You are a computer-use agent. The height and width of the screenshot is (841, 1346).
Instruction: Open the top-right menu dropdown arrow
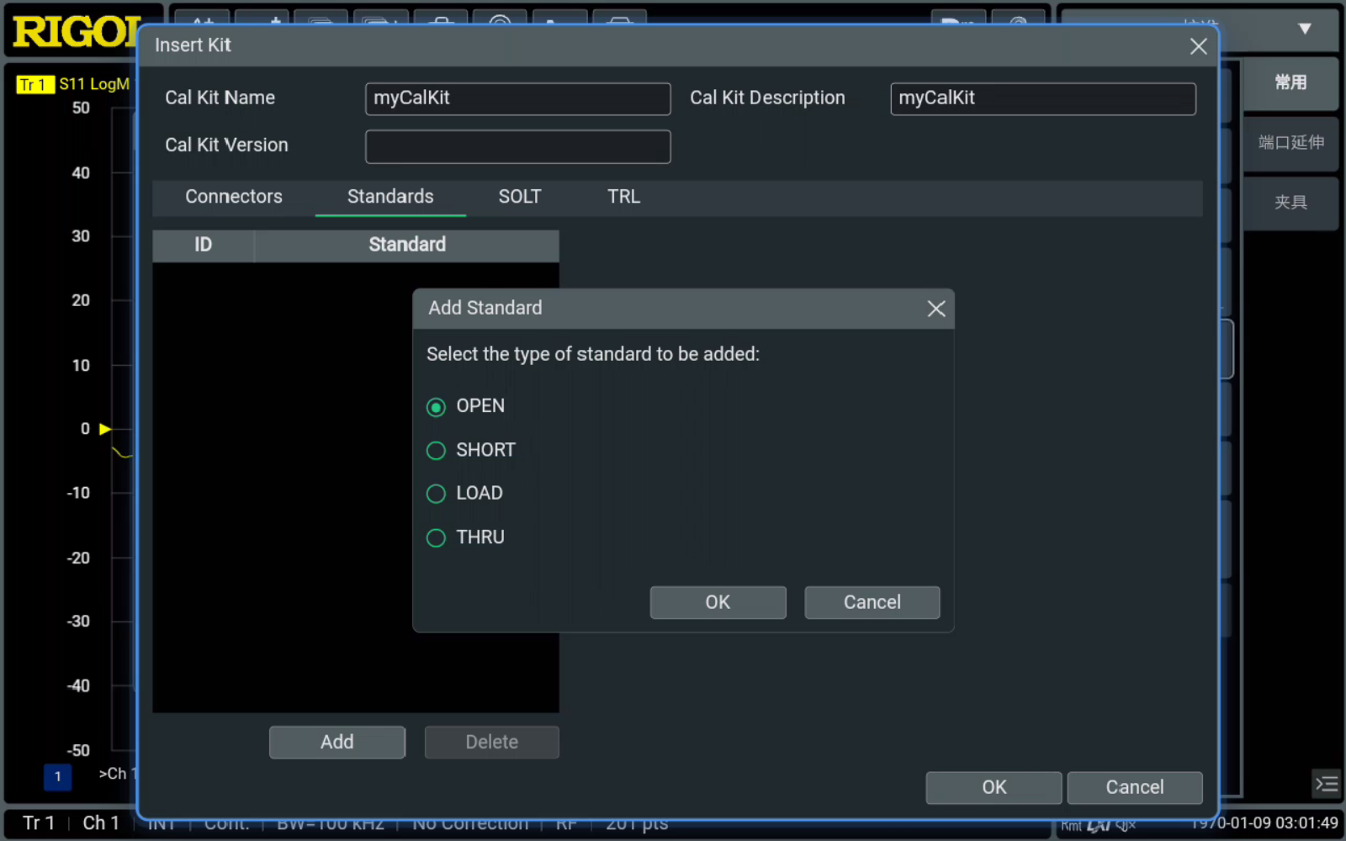coord(1305,29)
